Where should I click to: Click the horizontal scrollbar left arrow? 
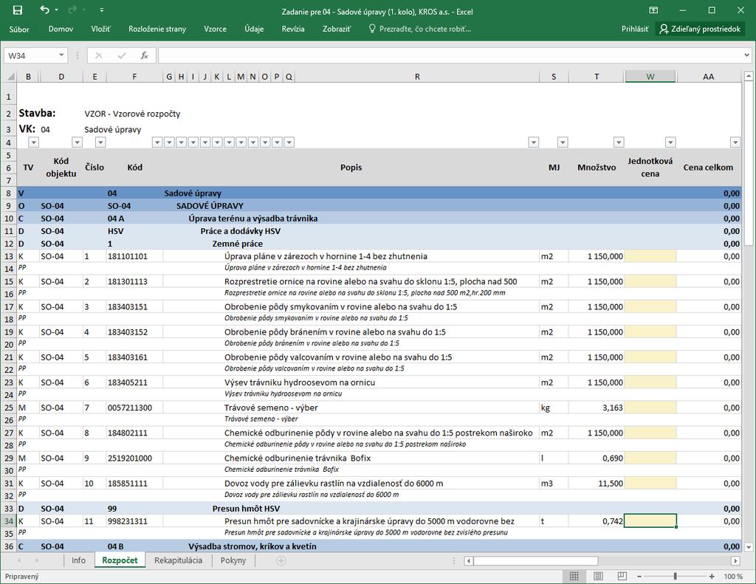468,561
